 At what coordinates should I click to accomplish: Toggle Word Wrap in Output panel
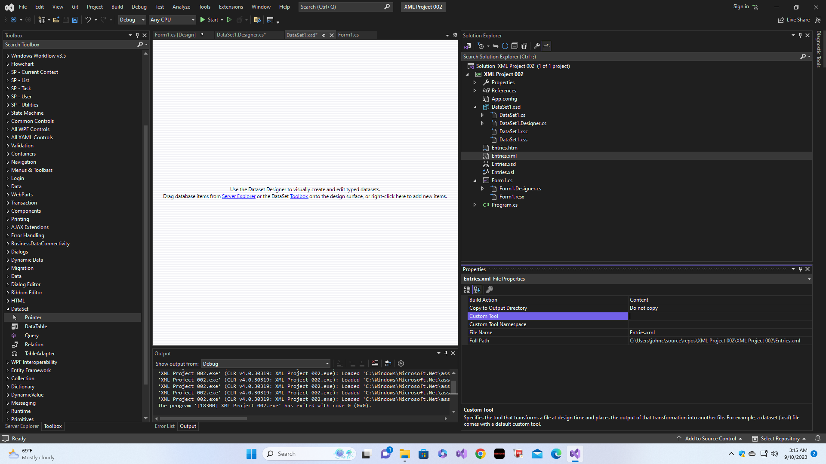(388, 363)
